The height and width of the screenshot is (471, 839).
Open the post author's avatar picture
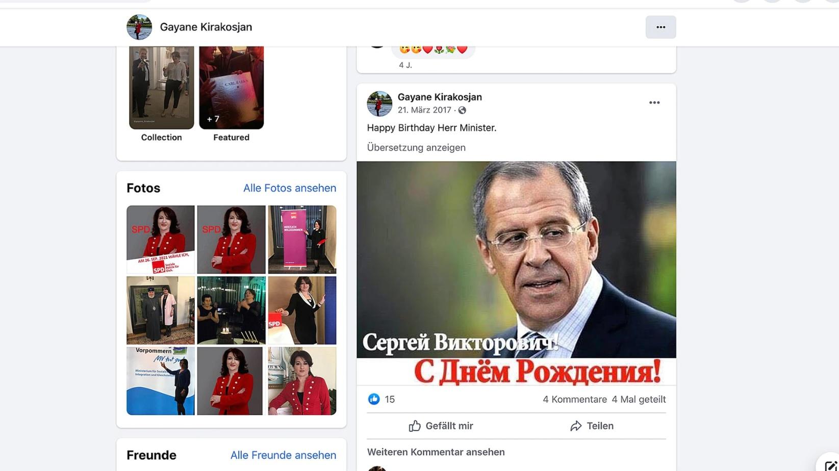point(379,103)
